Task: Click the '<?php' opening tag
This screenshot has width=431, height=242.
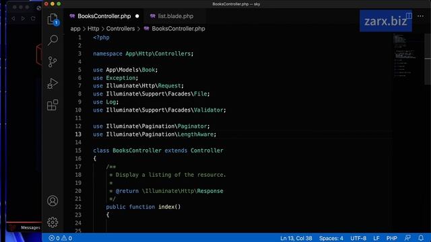Action: tap(101, 38)
